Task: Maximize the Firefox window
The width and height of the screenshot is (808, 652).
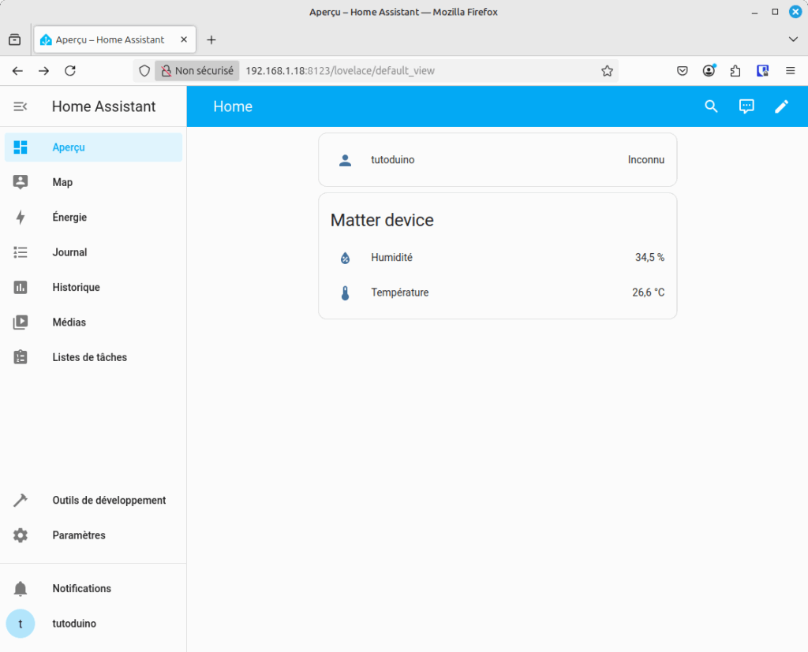Action: 775,12
